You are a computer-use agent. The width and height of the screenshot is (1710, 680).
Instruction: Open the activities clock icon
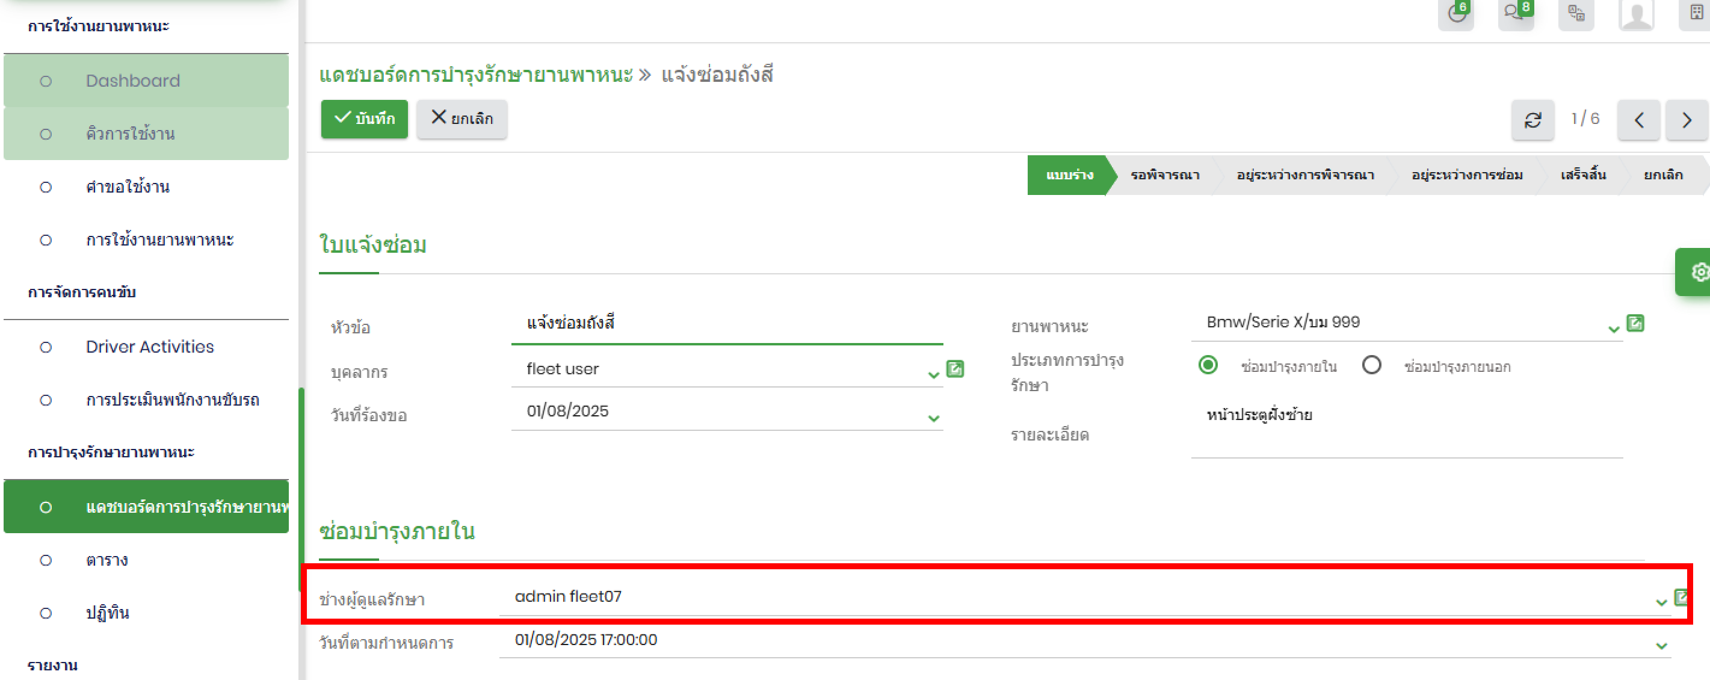click(1455, 14)
